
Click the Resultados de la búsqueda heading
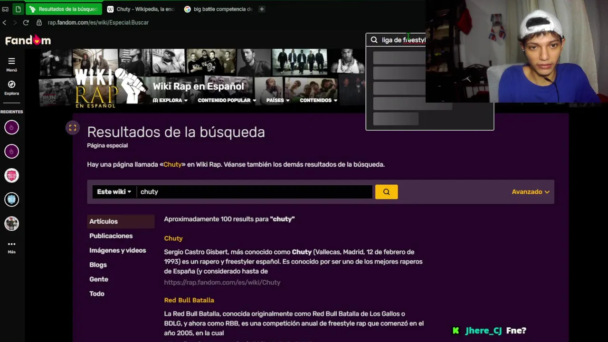176,132
